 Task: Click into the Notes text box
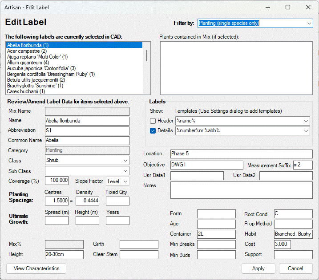pyautogui.click(x=241, y=190)
